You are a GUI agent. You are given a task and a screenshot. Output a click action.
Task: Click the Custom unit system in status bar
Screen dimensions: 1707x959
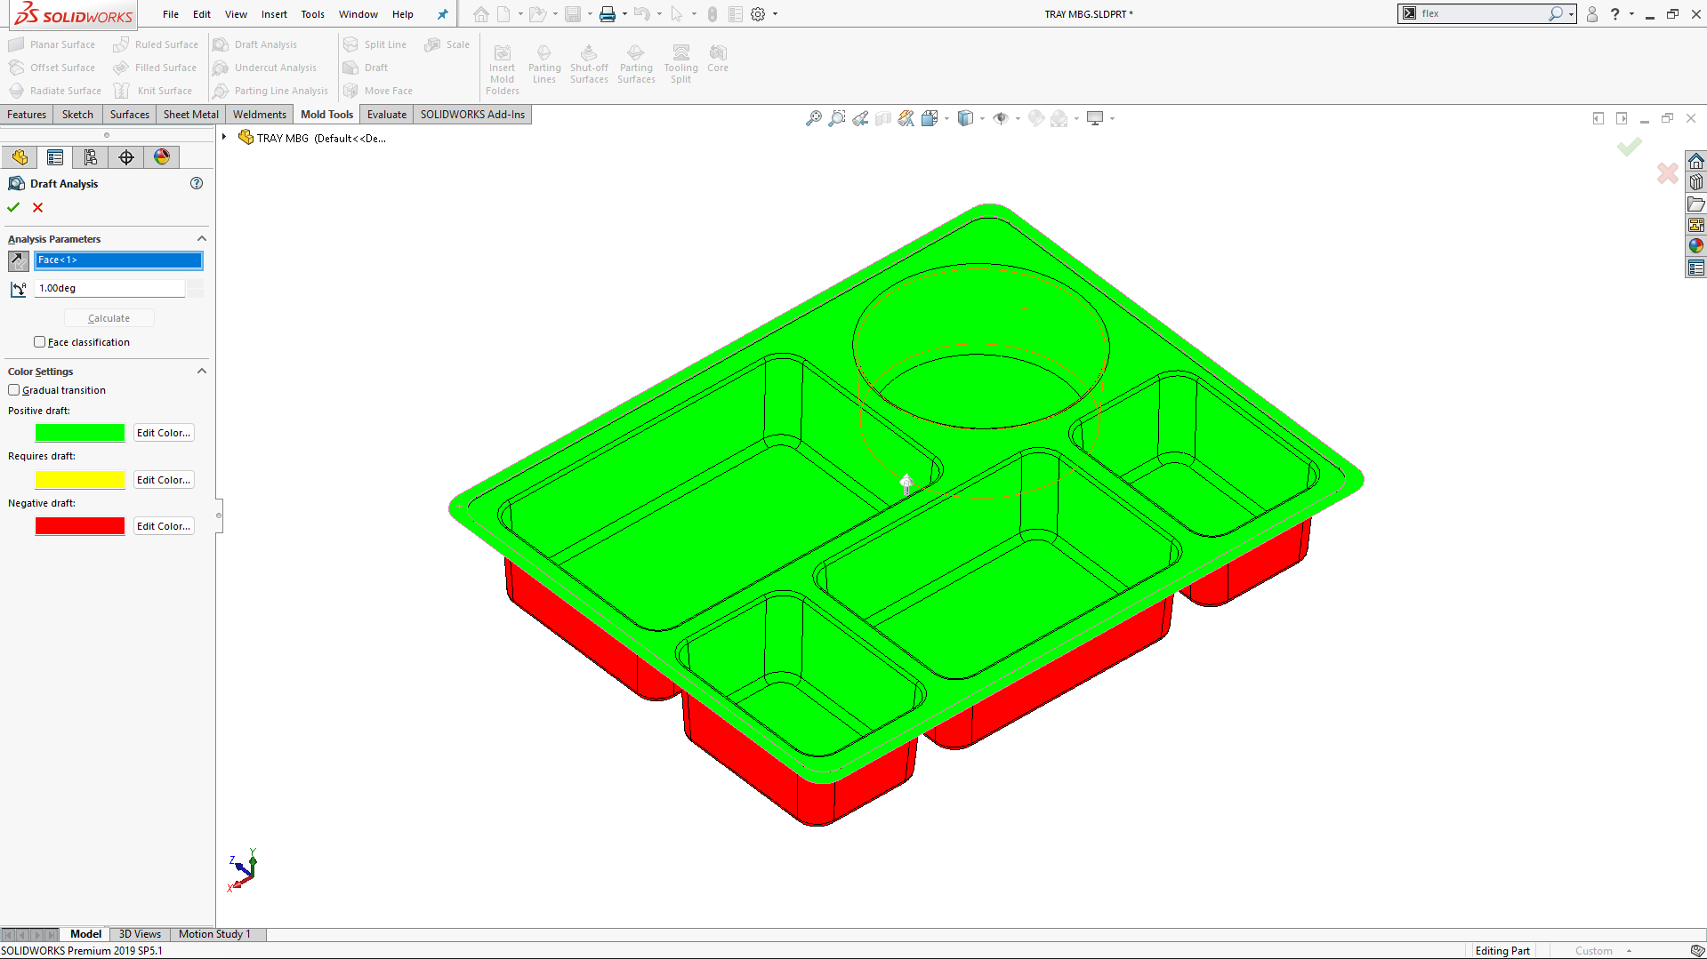[1593, 951]
